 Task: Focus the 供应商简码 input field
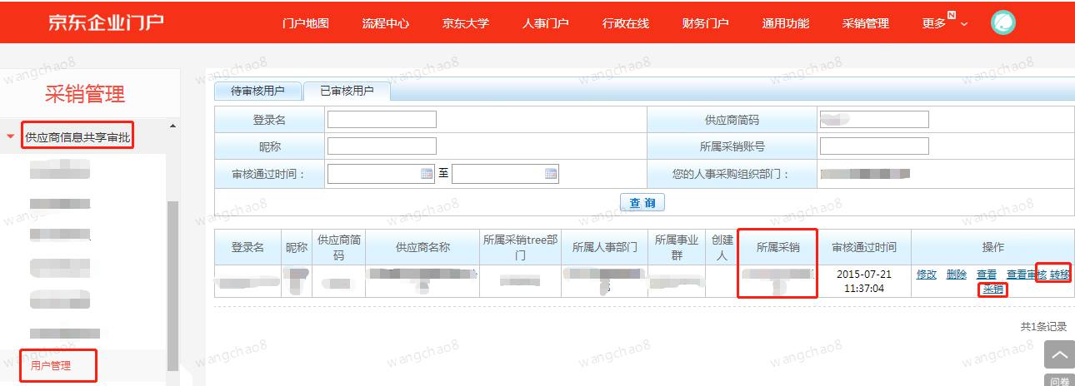pos(874,120)
